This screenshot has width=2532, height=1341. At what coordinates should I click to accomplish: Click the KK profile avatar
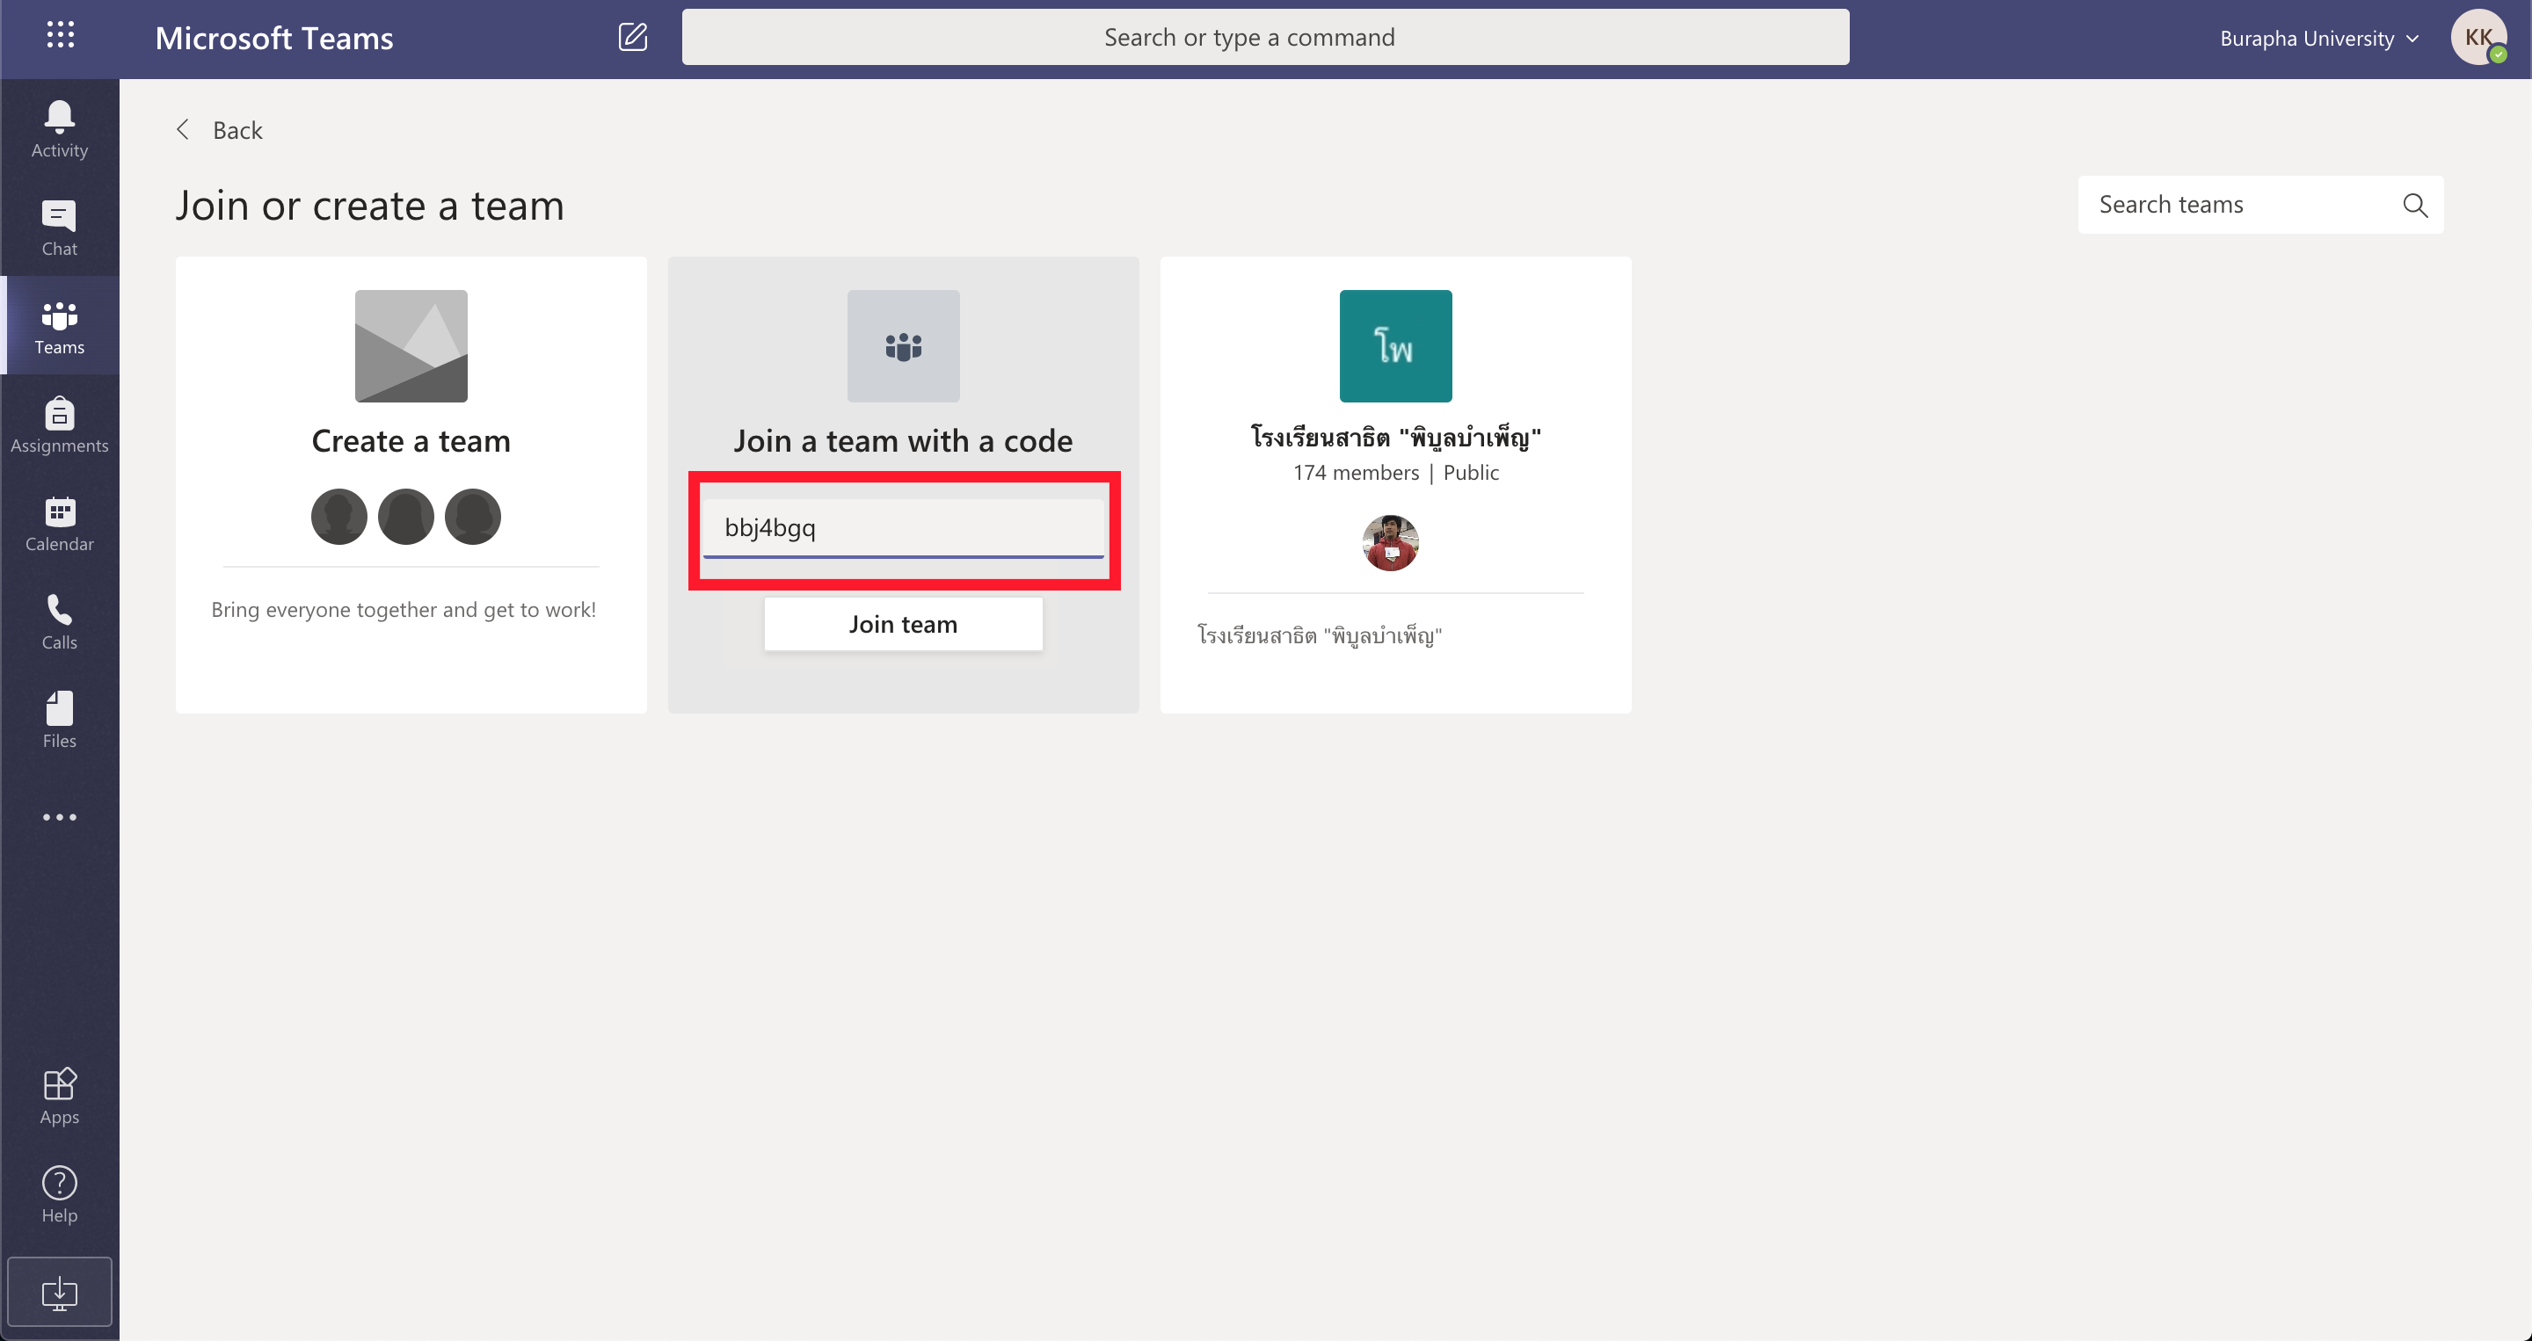pos(2478,37)
